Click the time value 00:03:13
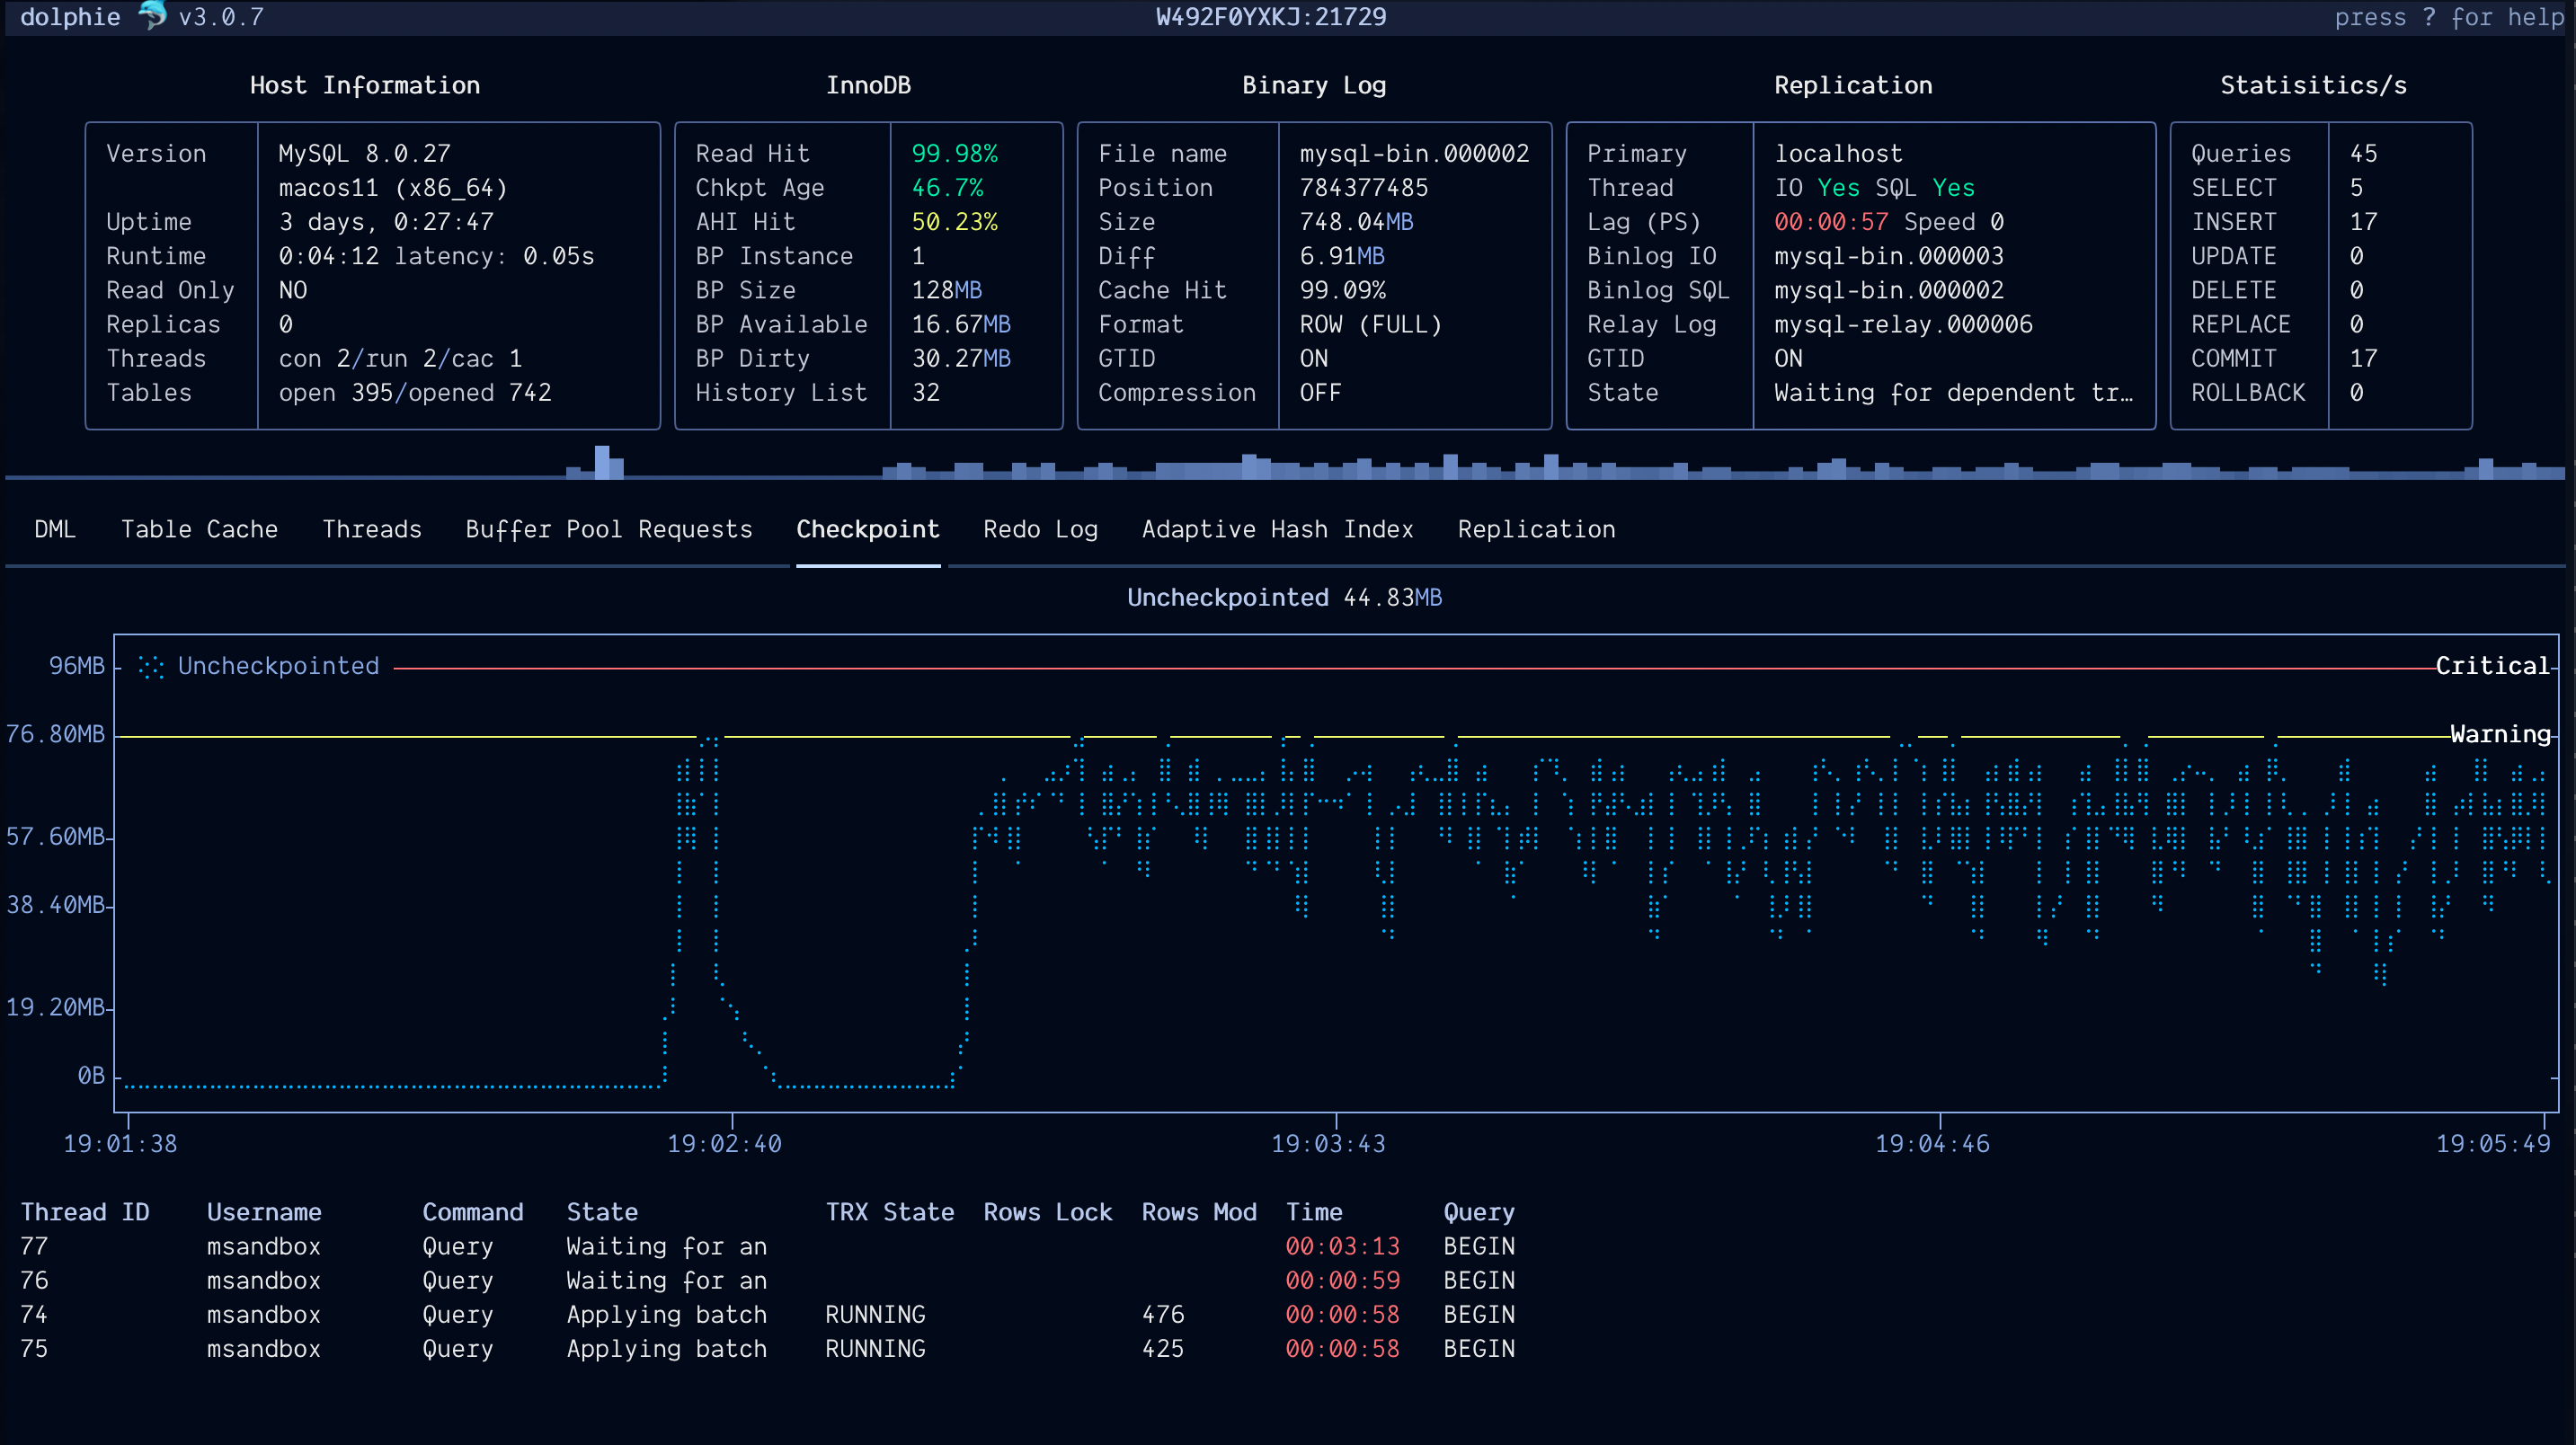 (x=1343, y=1246)
